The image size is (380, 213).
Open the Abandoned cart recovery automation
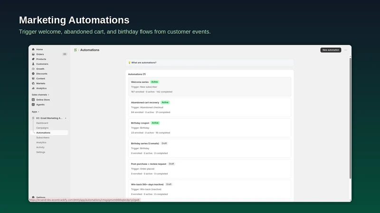coord(209,107)
